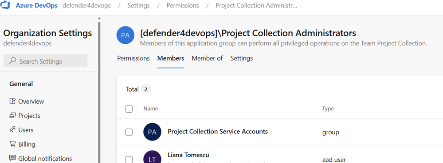Screen dimensions: 443x163
Task: Click the sidebar scroll up arrow
Action: [99, 19]
